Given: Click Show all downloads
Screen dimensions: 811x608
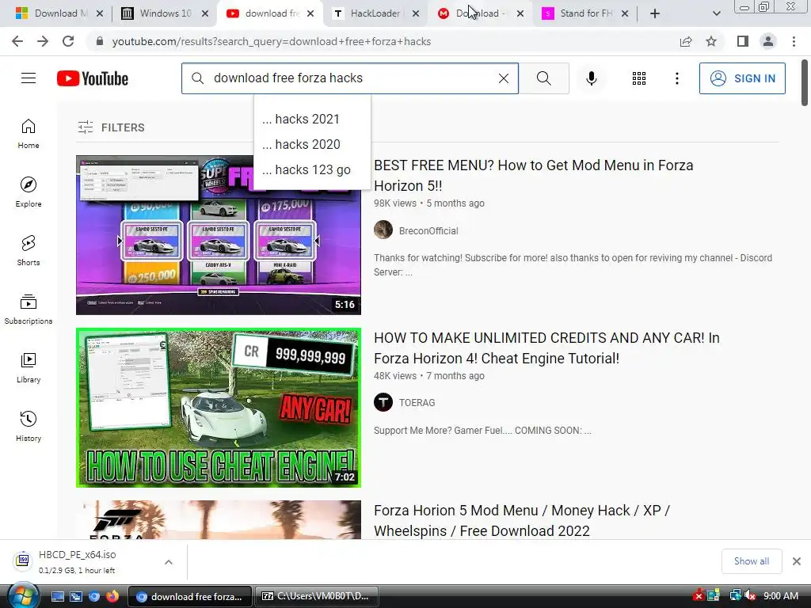Looking at the screenshot, I should pyautogui.click(x=752, y=561).
